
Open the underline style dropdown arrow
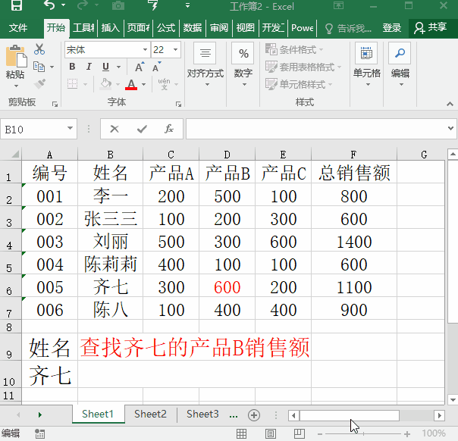[x=118, y=67]
